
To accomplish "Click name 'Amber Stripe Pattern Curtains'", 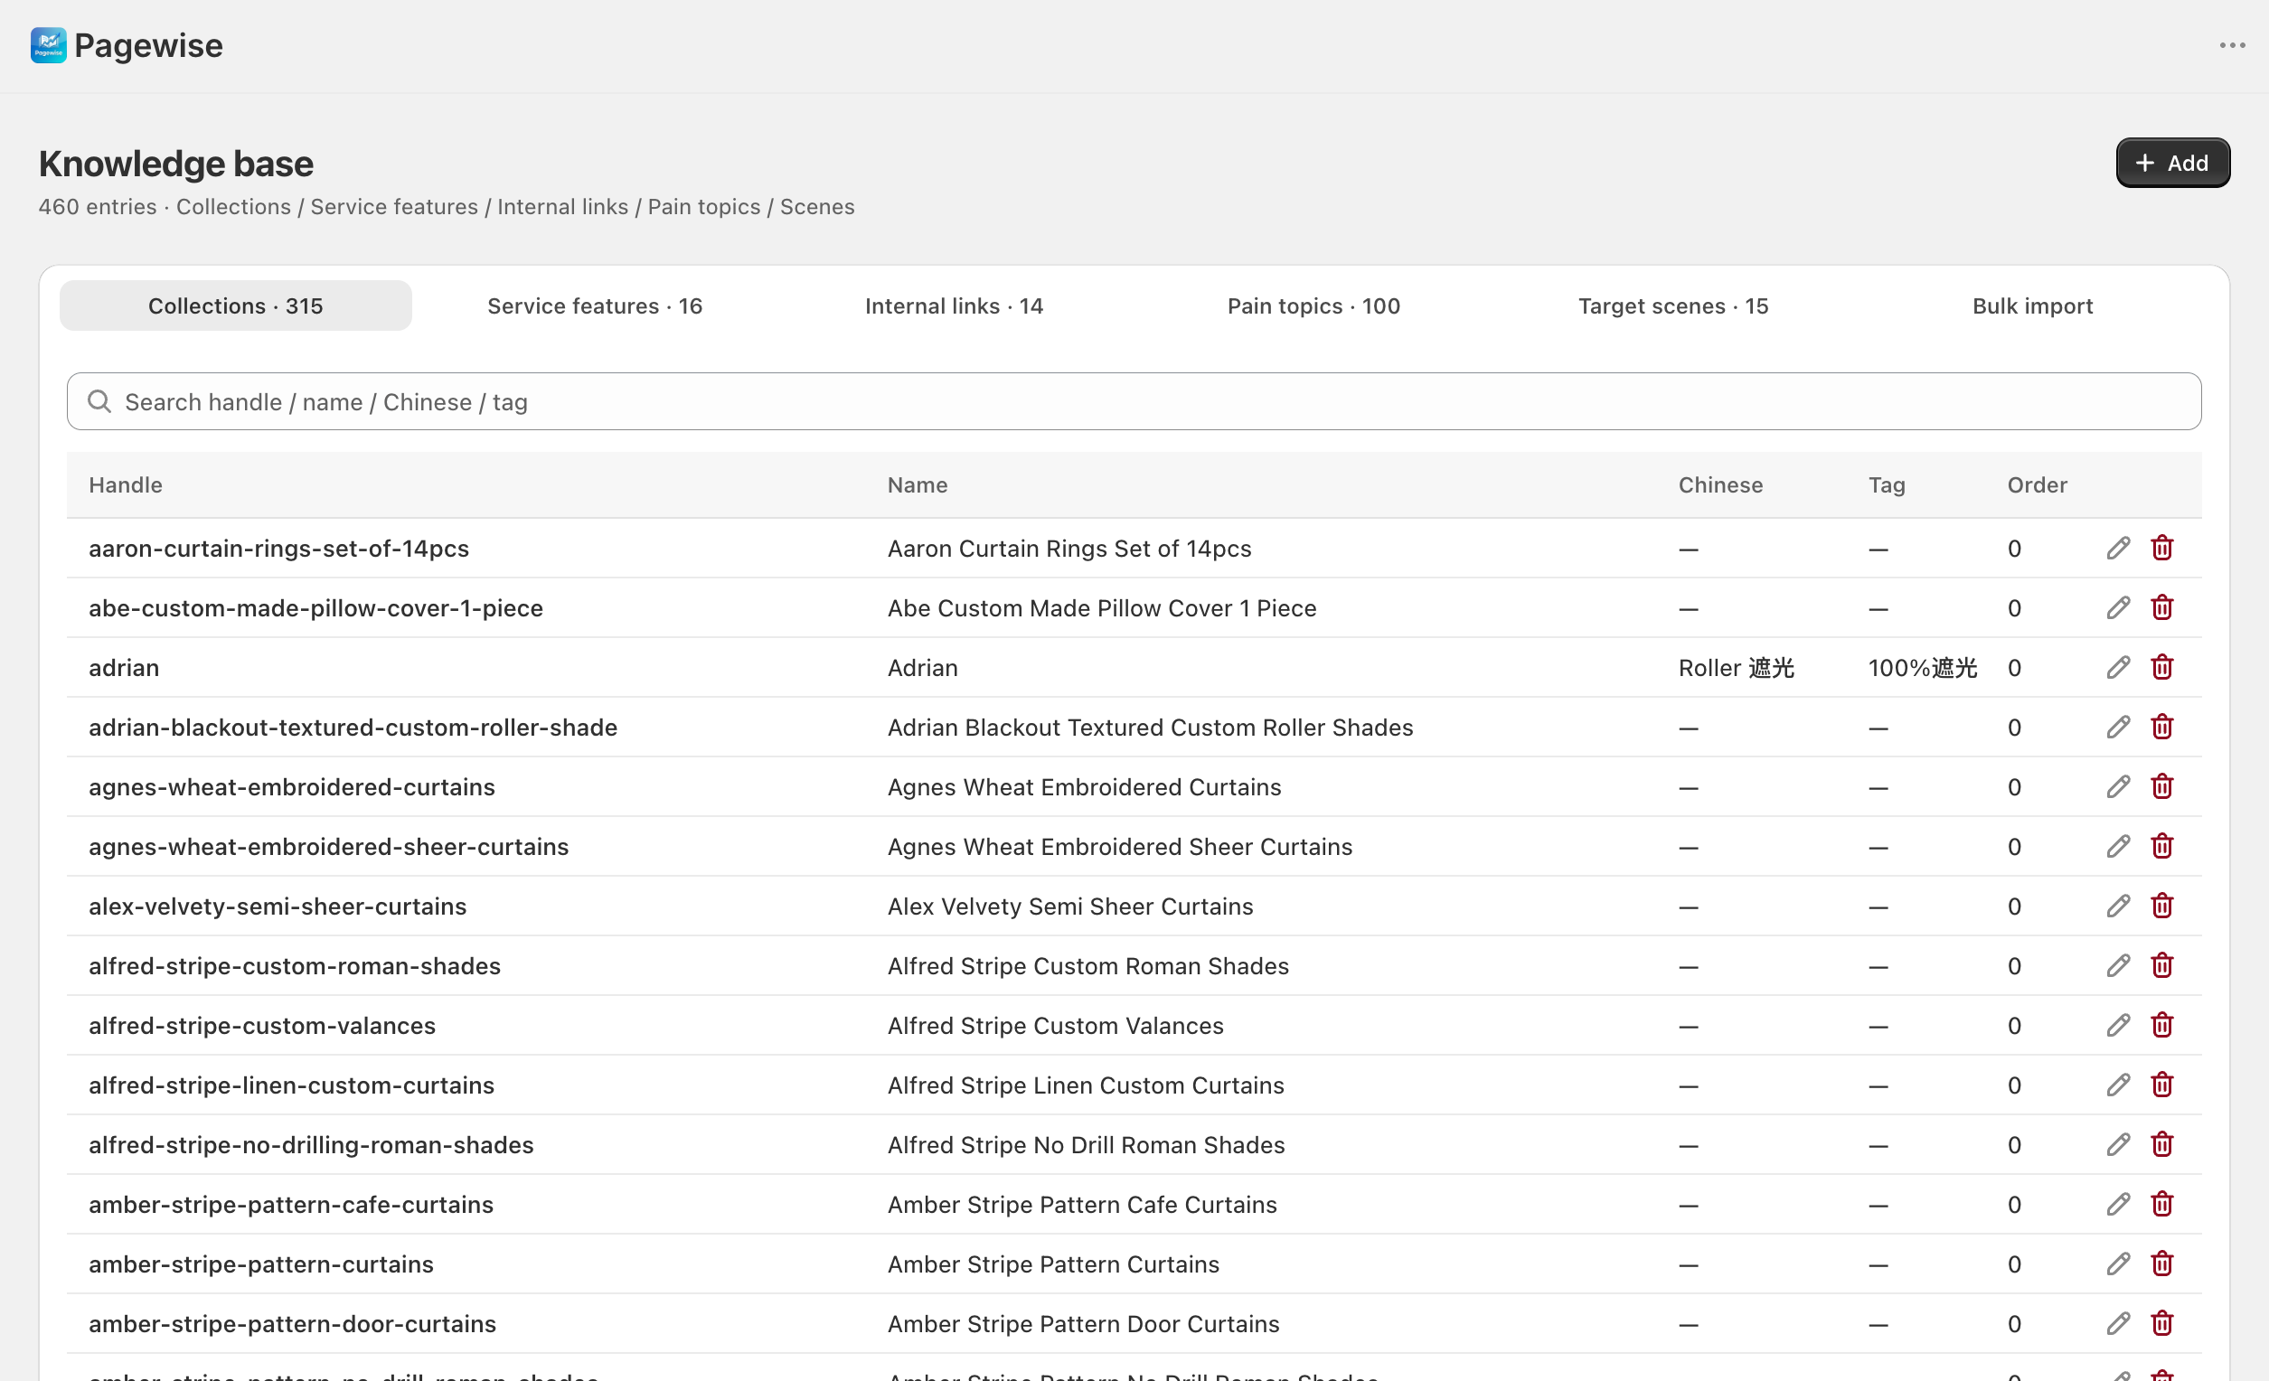I will click(x=1053, y=1265).
